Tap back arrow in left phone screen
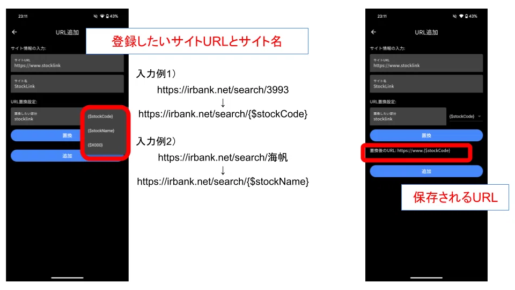Viewport: 515px width, 290px height. (x=14, y=32)
